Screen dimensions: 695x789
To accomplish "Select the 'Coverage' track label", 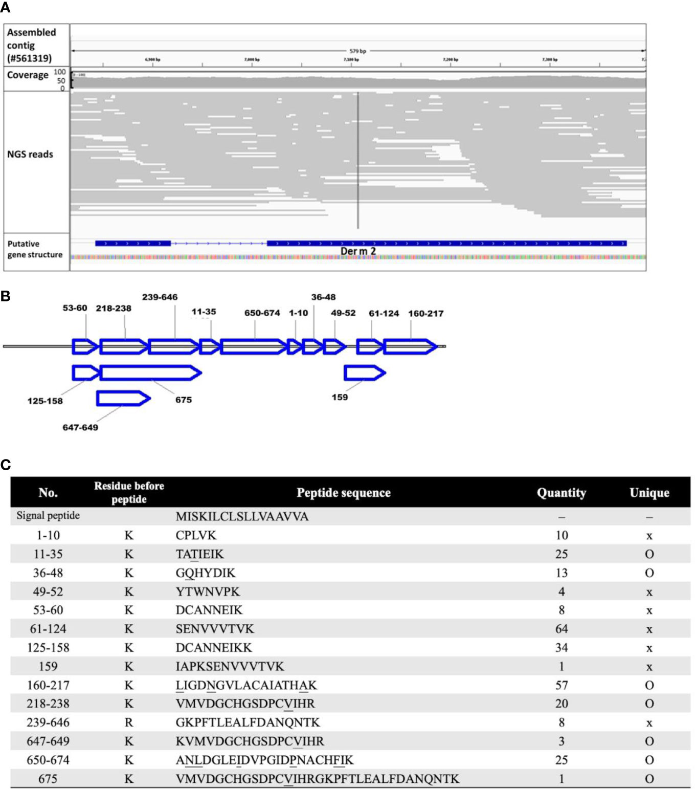I will coord(28,75).
